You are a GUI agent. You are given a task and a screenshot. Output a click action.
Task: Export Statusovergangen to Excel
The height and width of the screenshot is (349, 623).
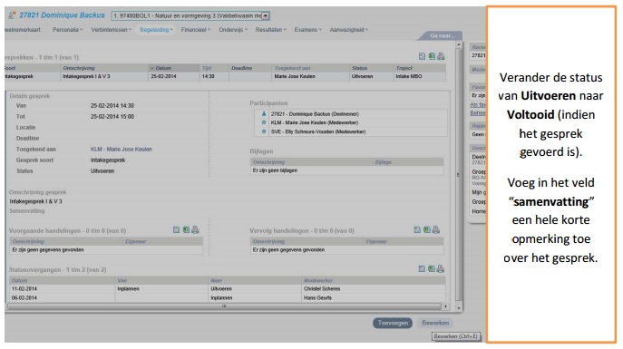pos(432,269)
